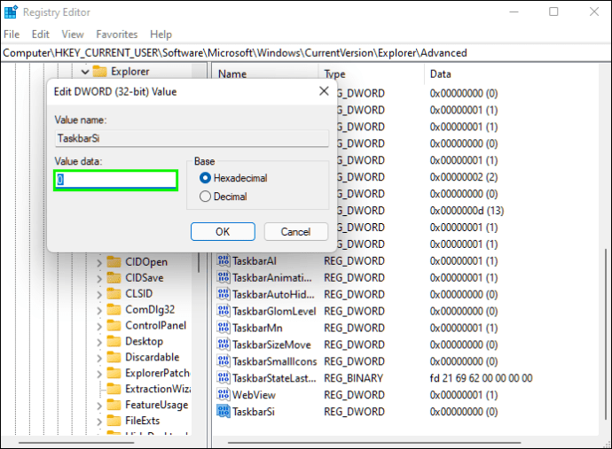Click the Desktop folder icon
This screenshot has height=449, width=612.
point(114,342)
